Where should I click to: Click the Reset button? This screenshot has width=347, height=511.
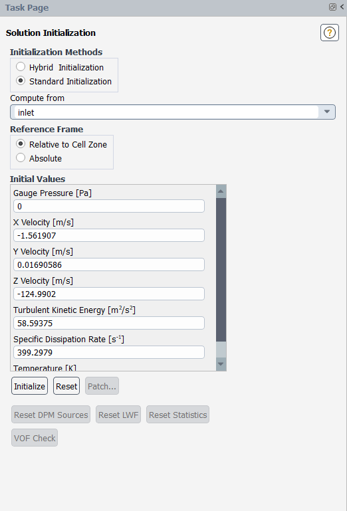tap(66, 386)
